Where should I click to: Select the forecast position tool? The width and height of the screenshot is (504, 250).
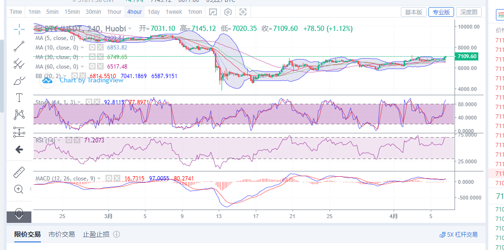point(19,132)
